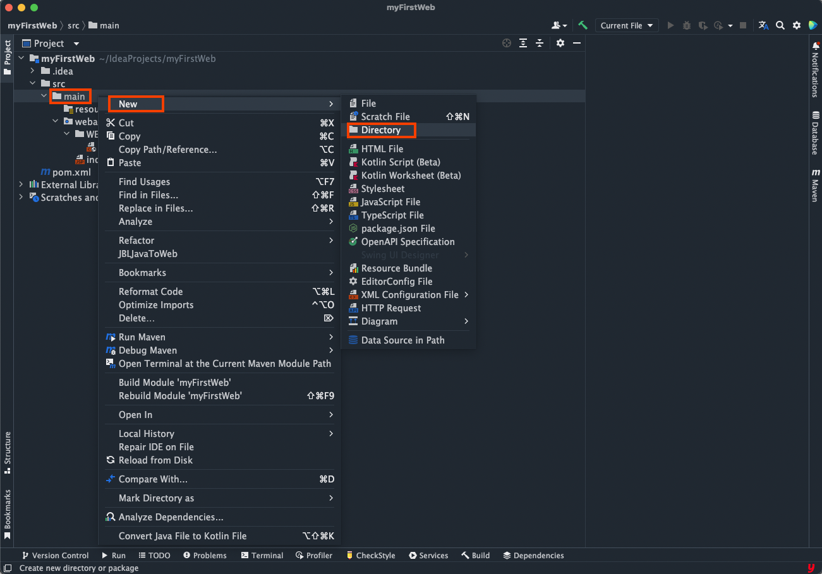Screen dimensions: 822x574
Task: Click the user account icon in toolbar
Action: coord(559,25)
